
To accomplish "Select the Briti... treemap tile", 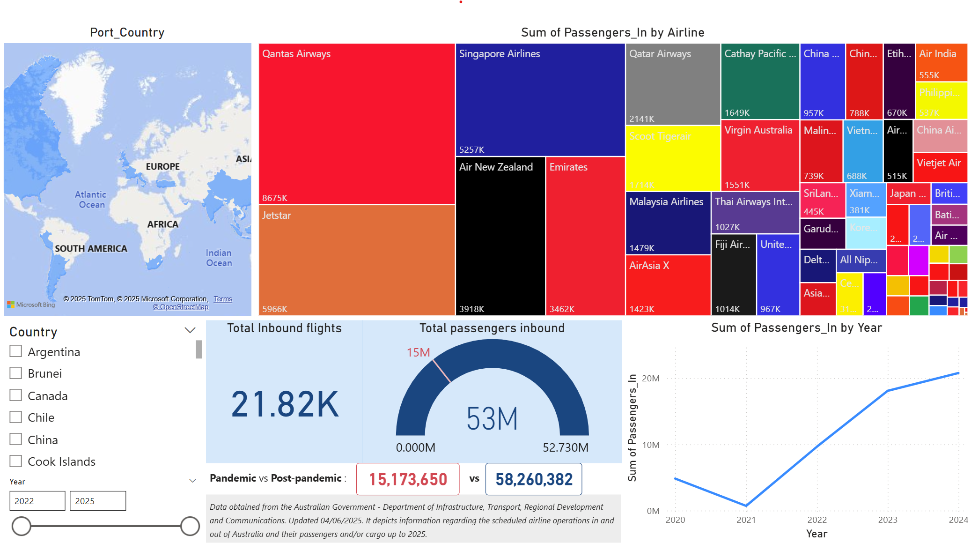I will click(x=949, y=193).
